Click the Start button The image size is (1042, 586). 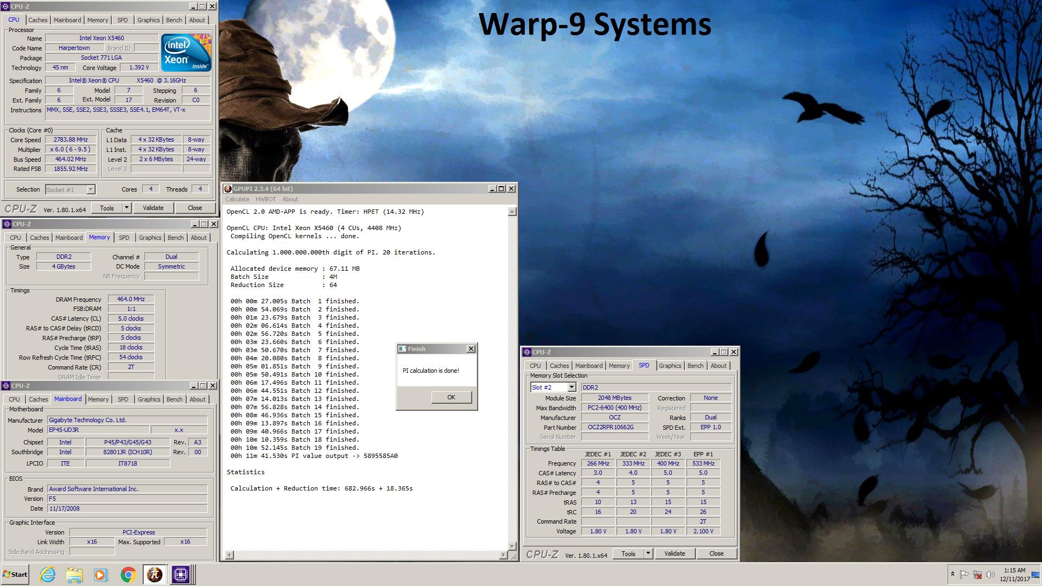15,574
